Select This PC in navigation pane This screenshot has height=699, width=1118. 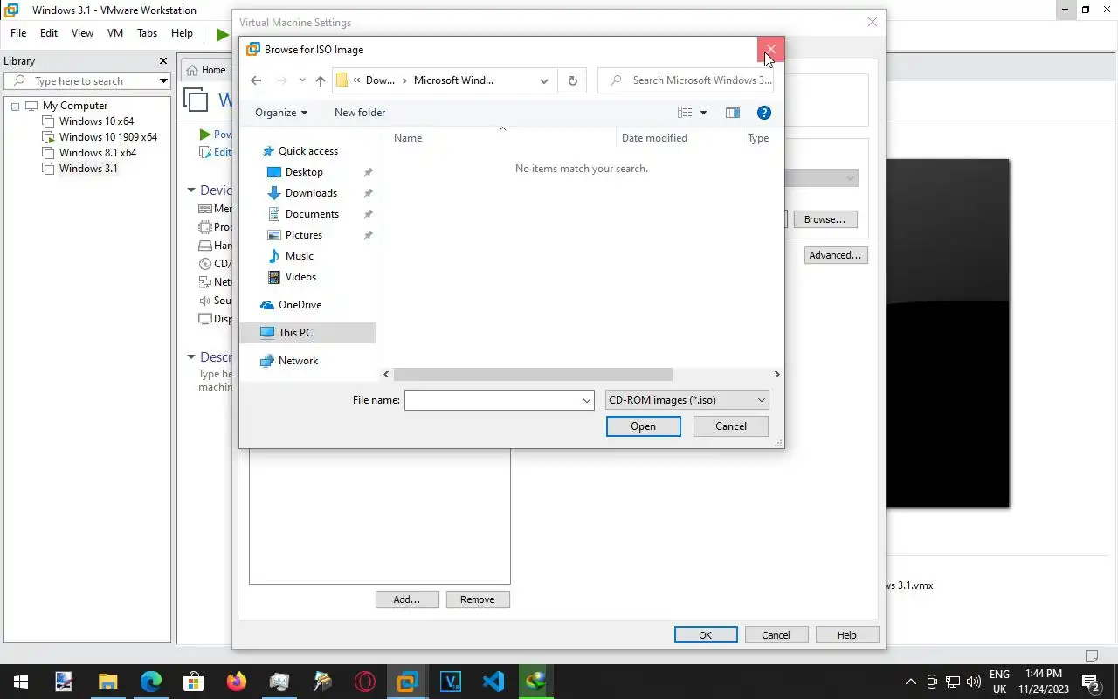pyautogui.click(x=307, y=333)
